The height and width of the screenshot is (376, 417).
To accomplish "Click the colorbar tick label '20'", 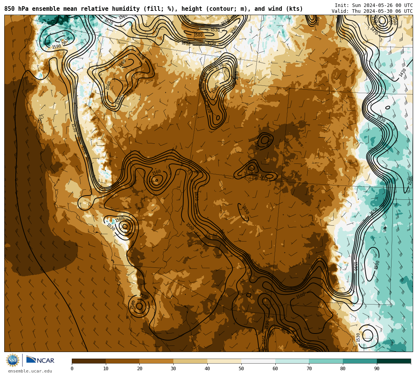I will pyautogui.click(x=140, y=369).
